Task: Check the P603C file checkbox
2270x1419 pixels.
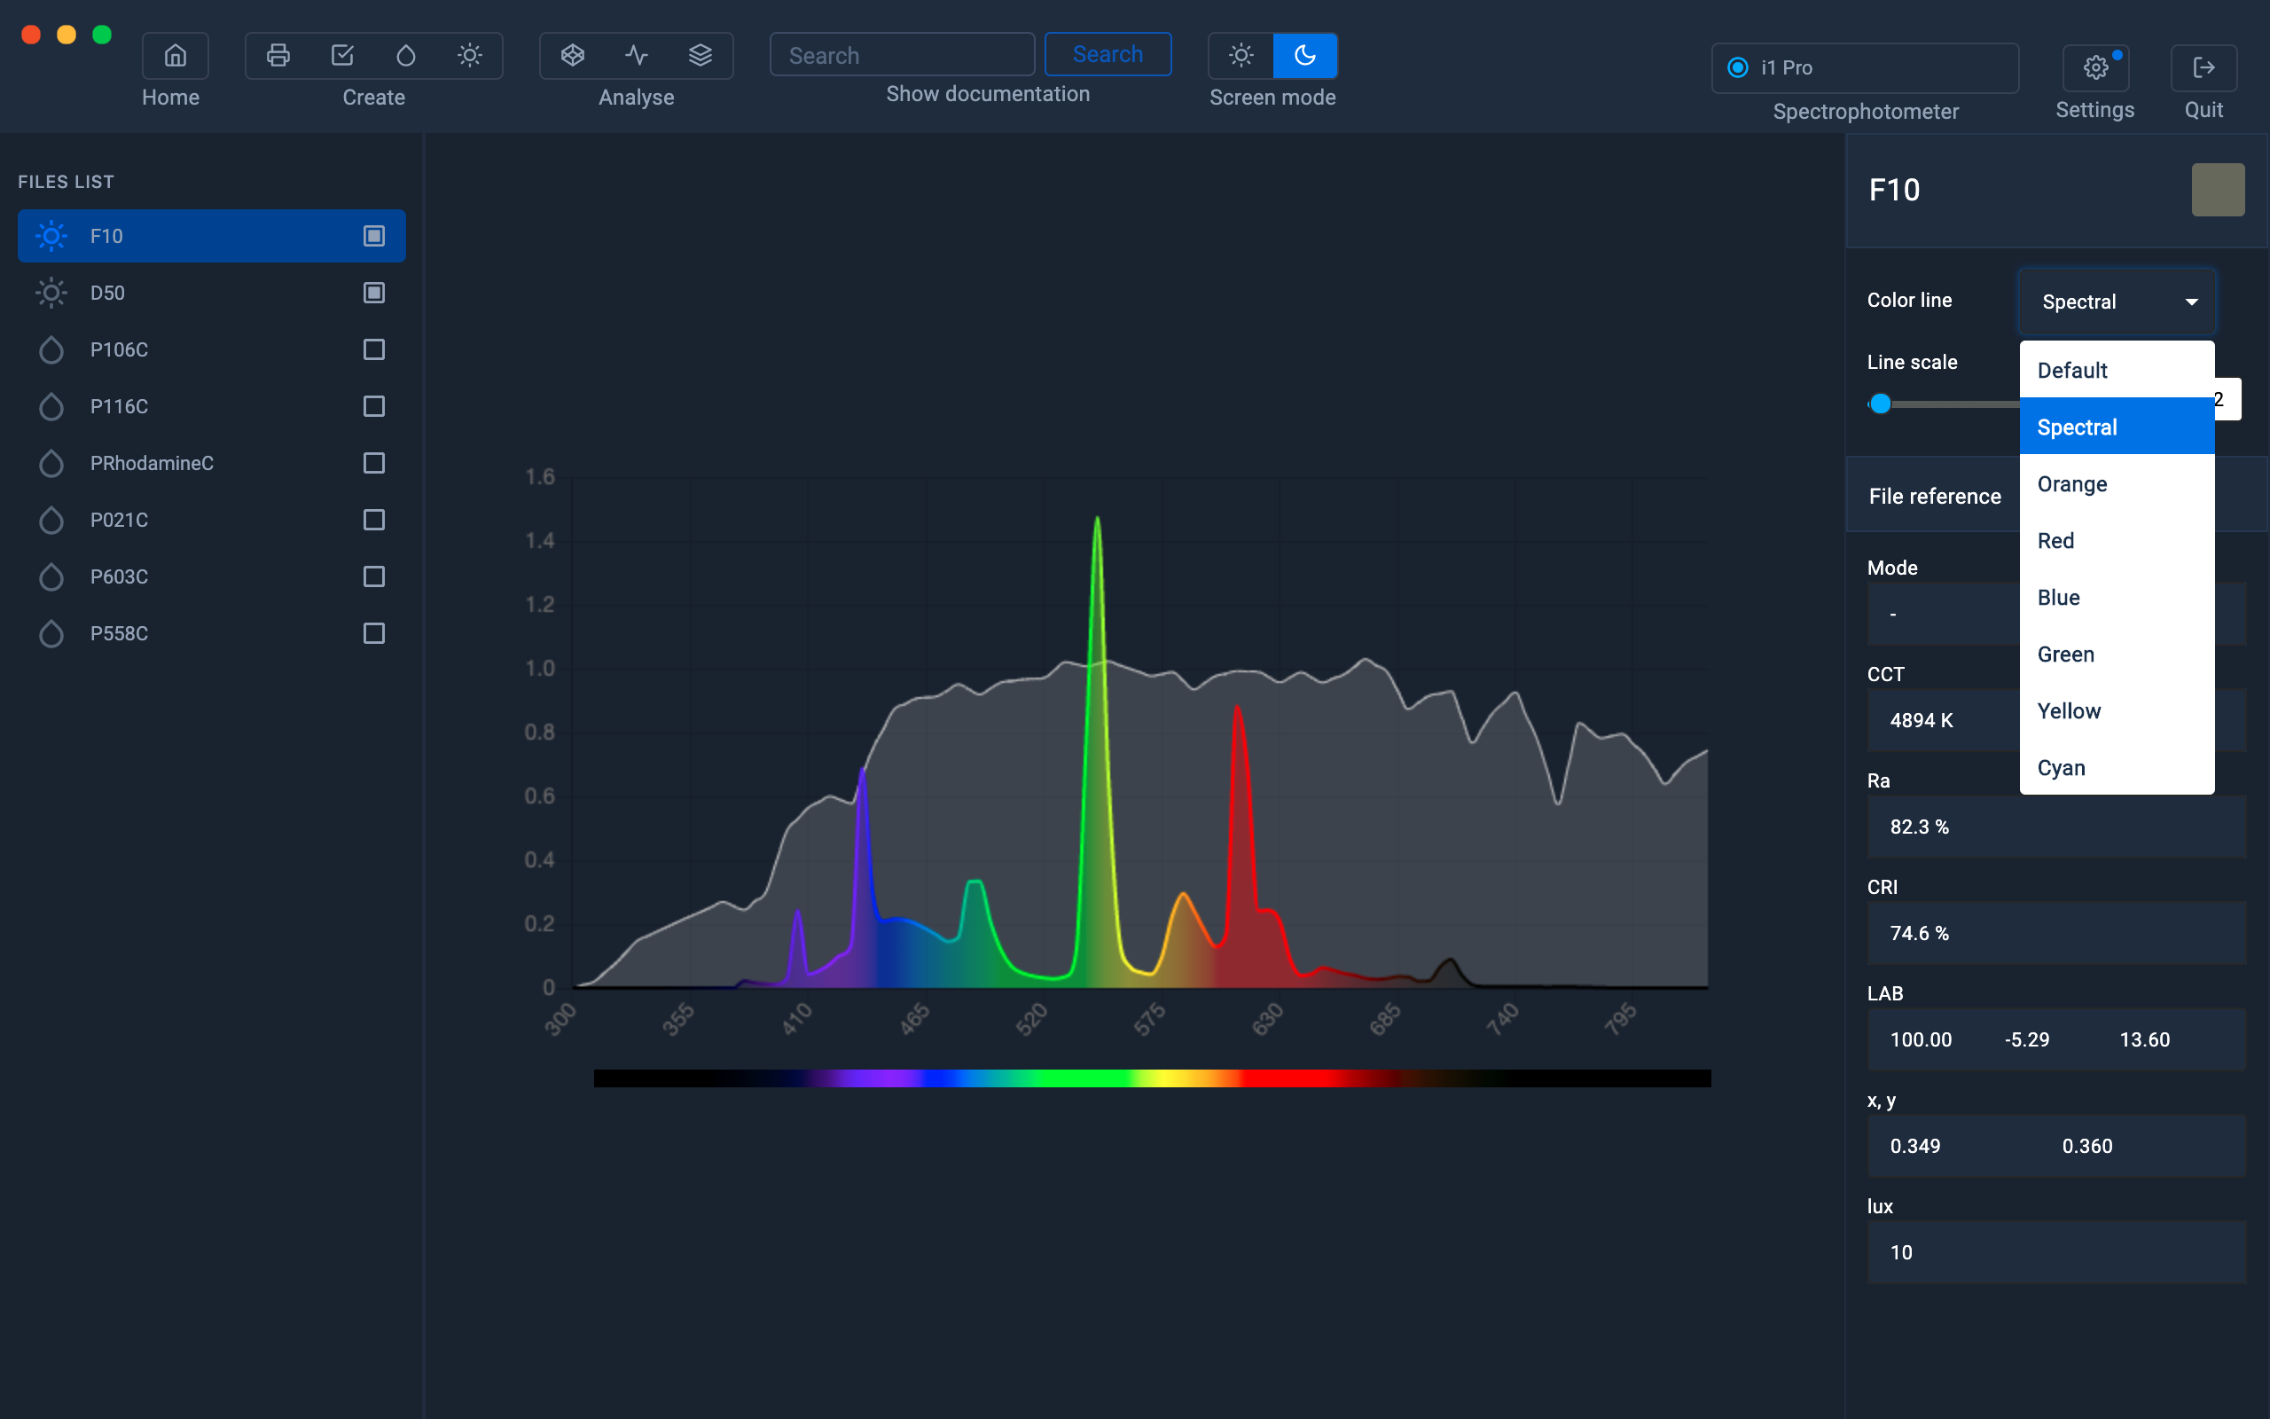Action: [374, 576]
